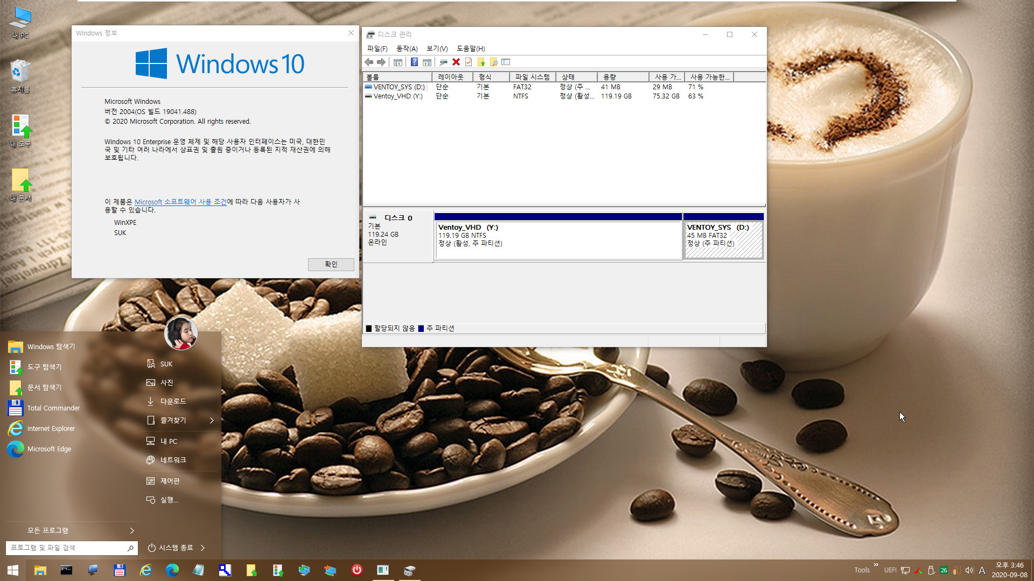The height and width of the screenshot is (581, 1034).
Task: Close the Windows 정보 dialog
Action: pos(351,33)
